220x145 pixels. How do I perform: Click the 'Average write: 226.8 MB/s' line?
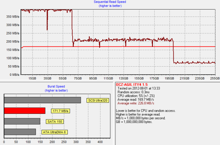(x=136, y=103)
